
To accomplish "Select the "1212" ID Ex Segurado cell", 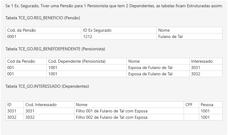I will [88, 36].
